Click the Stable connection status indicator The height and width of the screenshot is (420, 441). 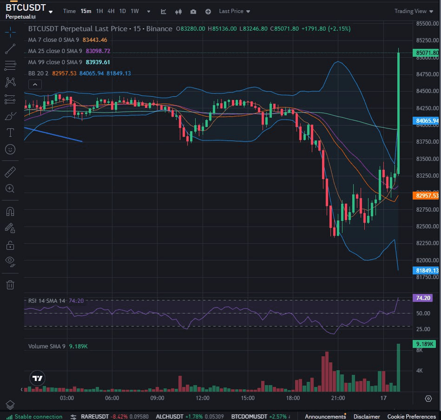tap(34, 417)
